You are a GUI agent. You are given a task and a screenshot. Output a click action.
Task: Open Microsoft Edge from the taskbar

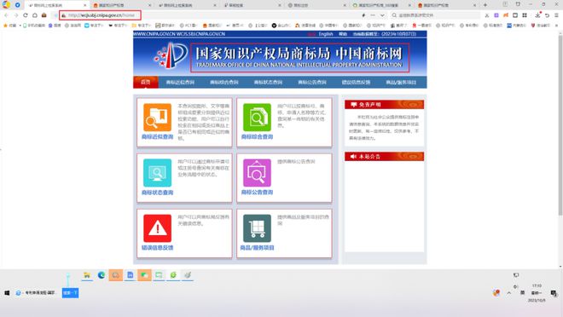pyautogui.click(x=102, y=275)
